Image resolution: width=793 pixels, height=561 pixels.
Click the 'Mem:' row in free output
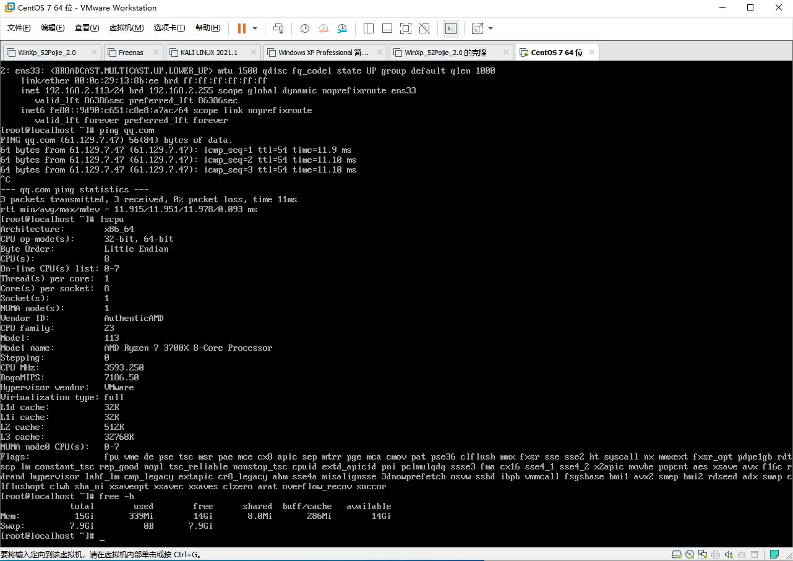point(195,516)
